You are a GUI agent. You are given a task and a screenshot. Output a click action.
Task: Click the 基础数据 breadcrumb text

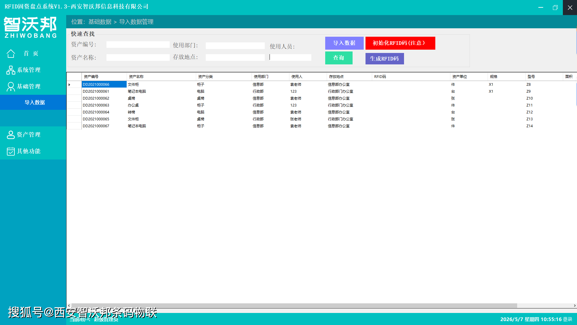100,22
